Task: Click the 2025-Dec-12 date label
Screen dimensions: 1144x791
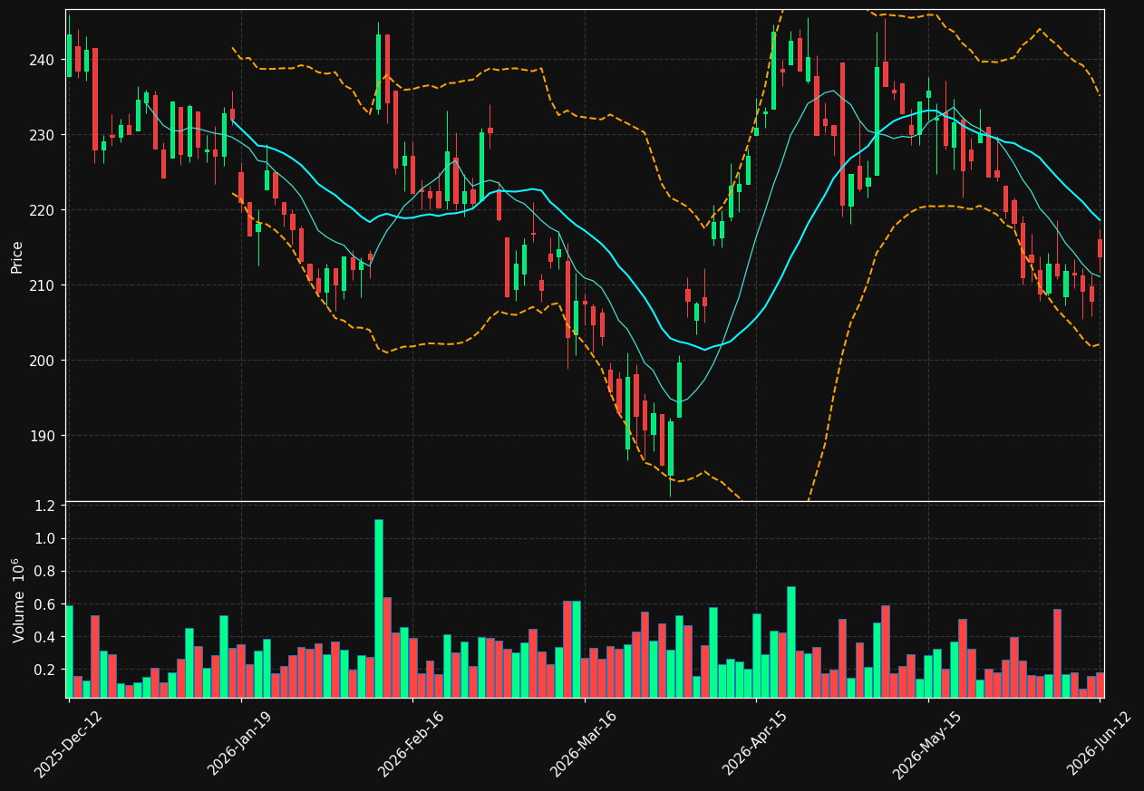Action: click(x=68, y=744)
